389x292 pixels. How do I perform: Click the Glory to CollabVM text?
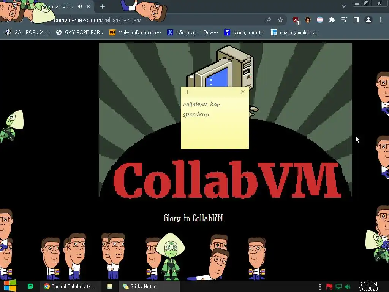coord(194,218)
